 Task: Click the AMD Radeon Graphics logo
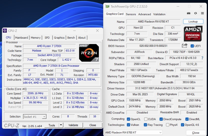tap(193, 33)
